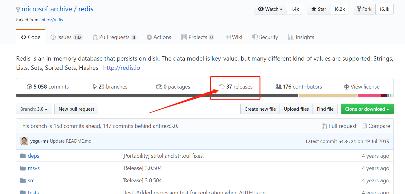The height and width of the screenshot is (194, 405).
Task: Click the Wiki tab book icon
Action: click(x=227, y=37)
